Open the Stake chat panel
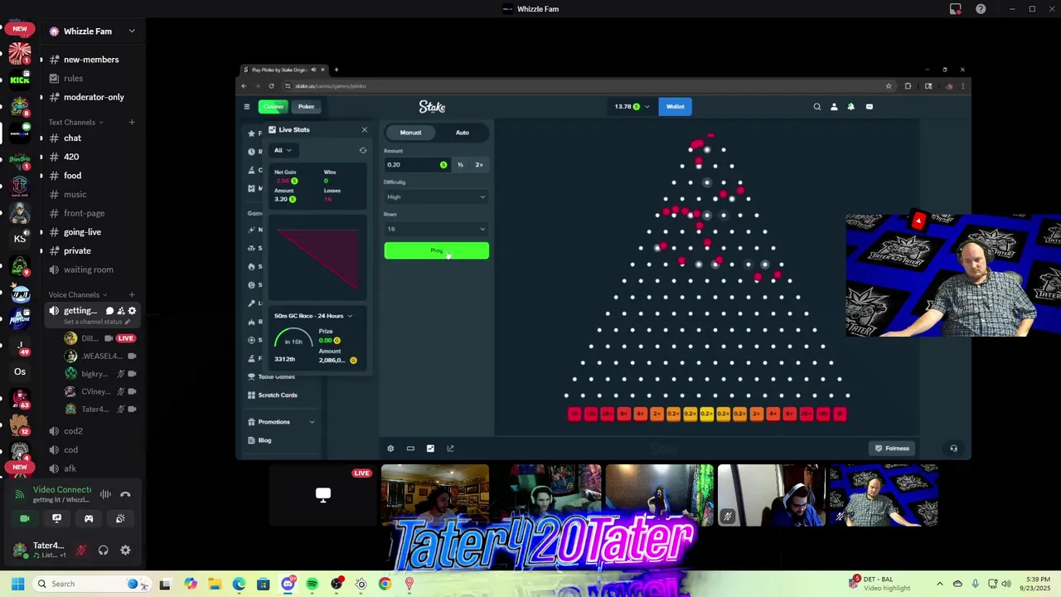The height and width of the screenshot is (597, 1061). (869, 106)
